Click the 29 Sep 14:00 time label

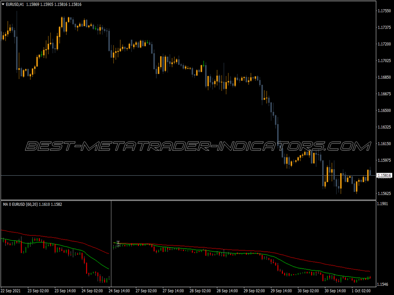(x=281, y=291)
